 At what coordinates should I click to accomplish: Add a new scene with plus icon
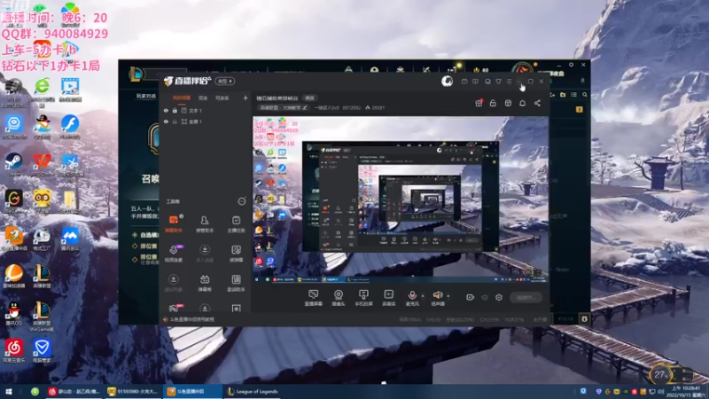(x=245, y=98)
